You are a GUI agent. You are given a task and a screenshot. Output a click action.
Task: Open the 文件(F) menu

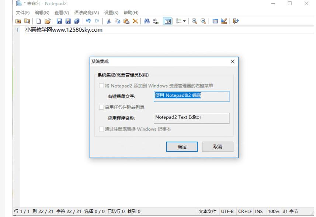[x=23, y=13]
